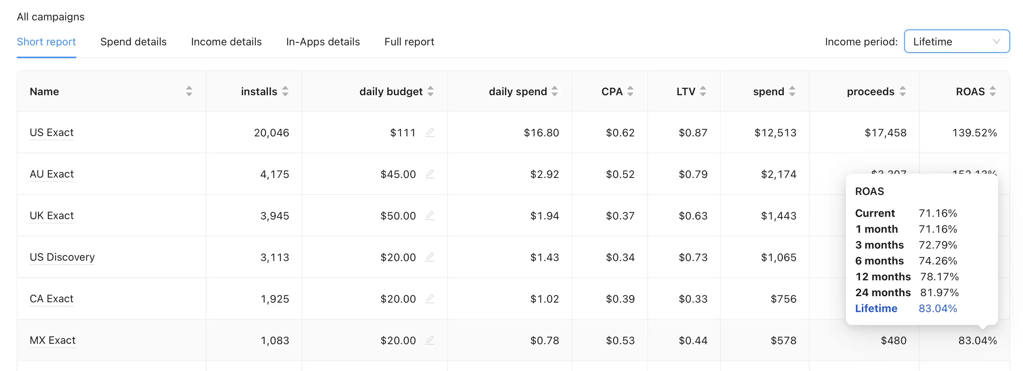Edit daily budget for UK Exact
The width and height of the screenshot is (1023, 371).
pos(430,216)
